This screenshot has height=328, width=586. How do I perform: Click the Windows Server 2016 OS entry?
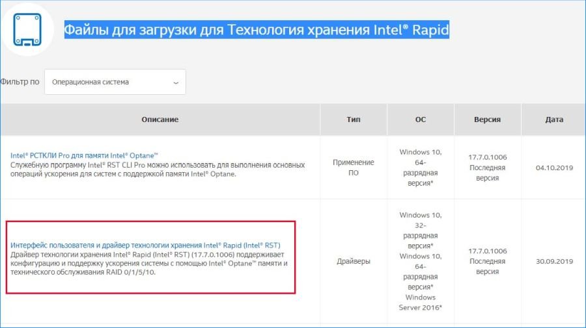421,302
